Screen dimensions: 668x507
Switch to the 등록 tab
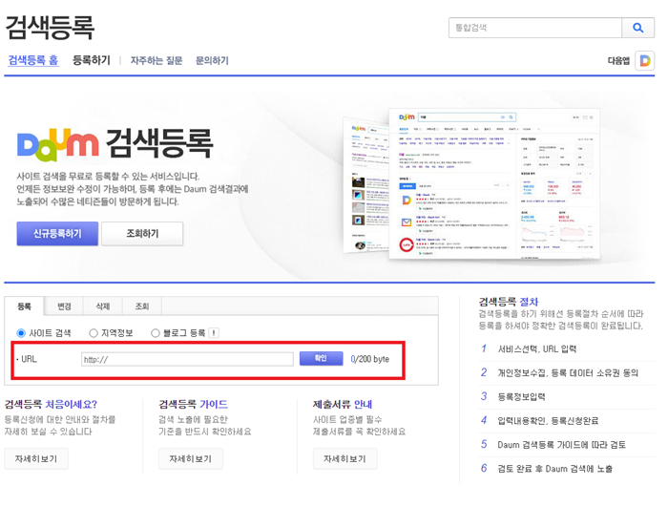[24, 306]
